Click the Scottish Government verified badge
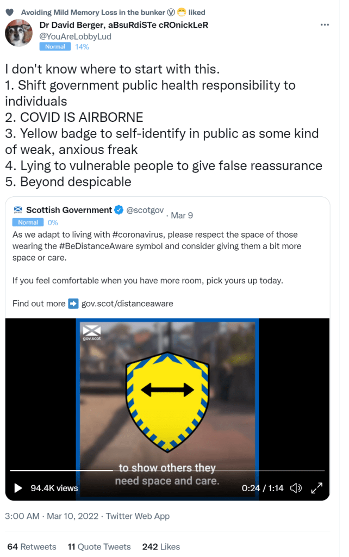 click(x=119, y=210)
